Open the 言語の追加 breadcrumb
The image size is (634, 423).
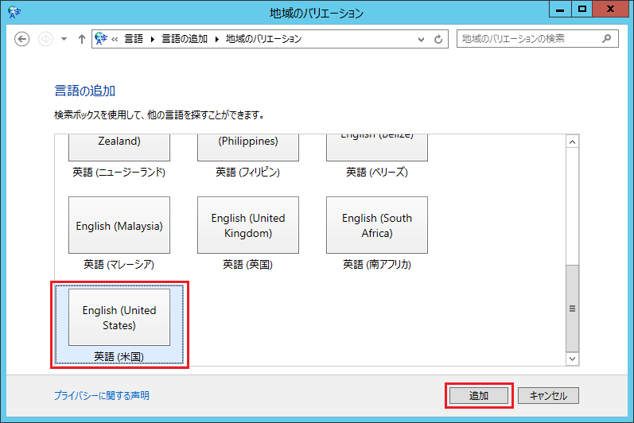click(x=185, y=39)
